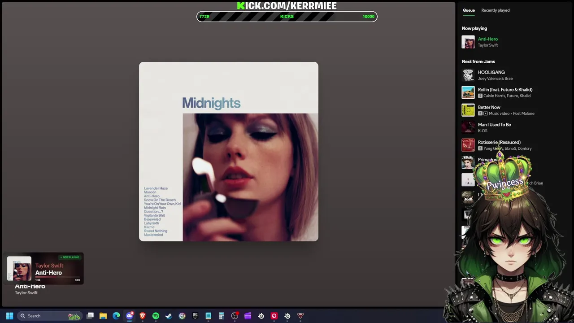
Task: Click the Anti-Hero title at bottom left
Action: pos(30,286)
